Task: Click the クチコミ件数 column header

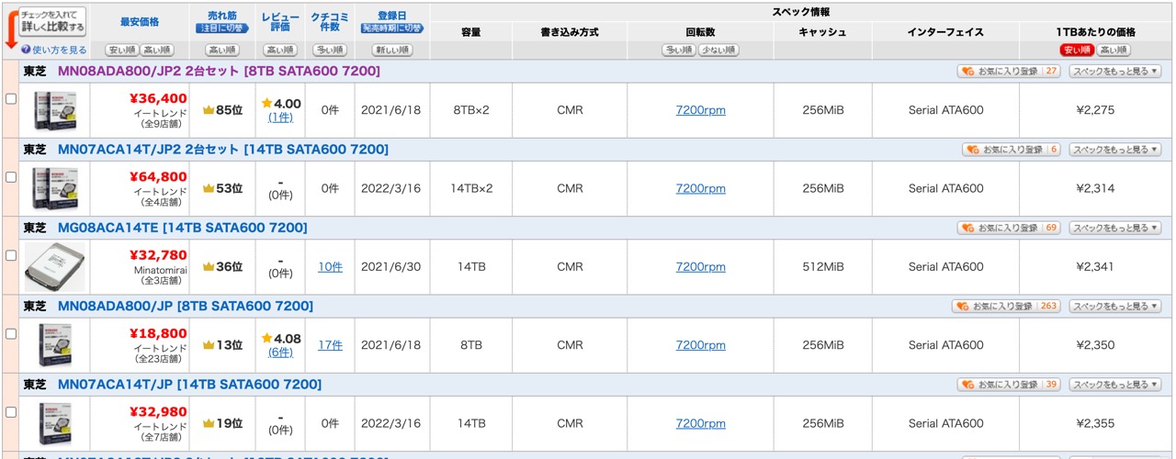Action: click(330, 23)
